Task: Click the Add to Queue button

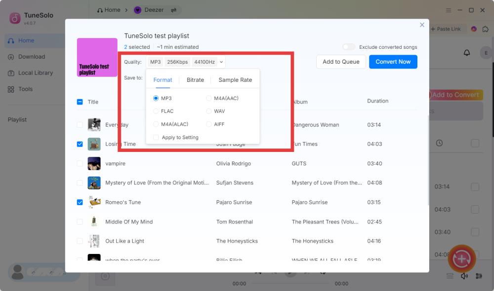Action: click(341, 62)
